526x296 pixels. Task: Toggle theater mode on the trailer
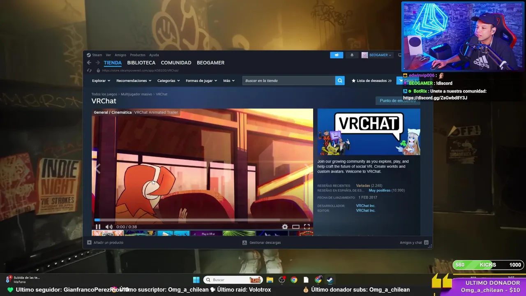point(296,227)
